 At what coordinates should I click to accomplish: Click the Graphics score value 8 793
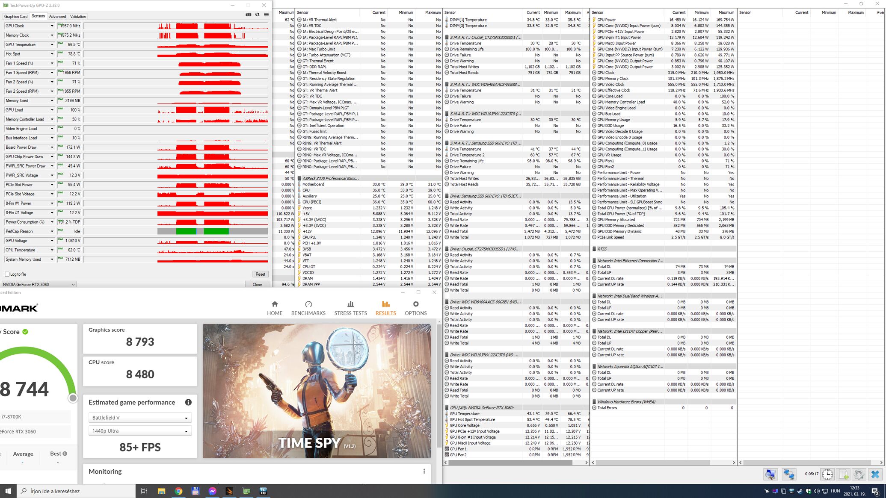[140, 342]
